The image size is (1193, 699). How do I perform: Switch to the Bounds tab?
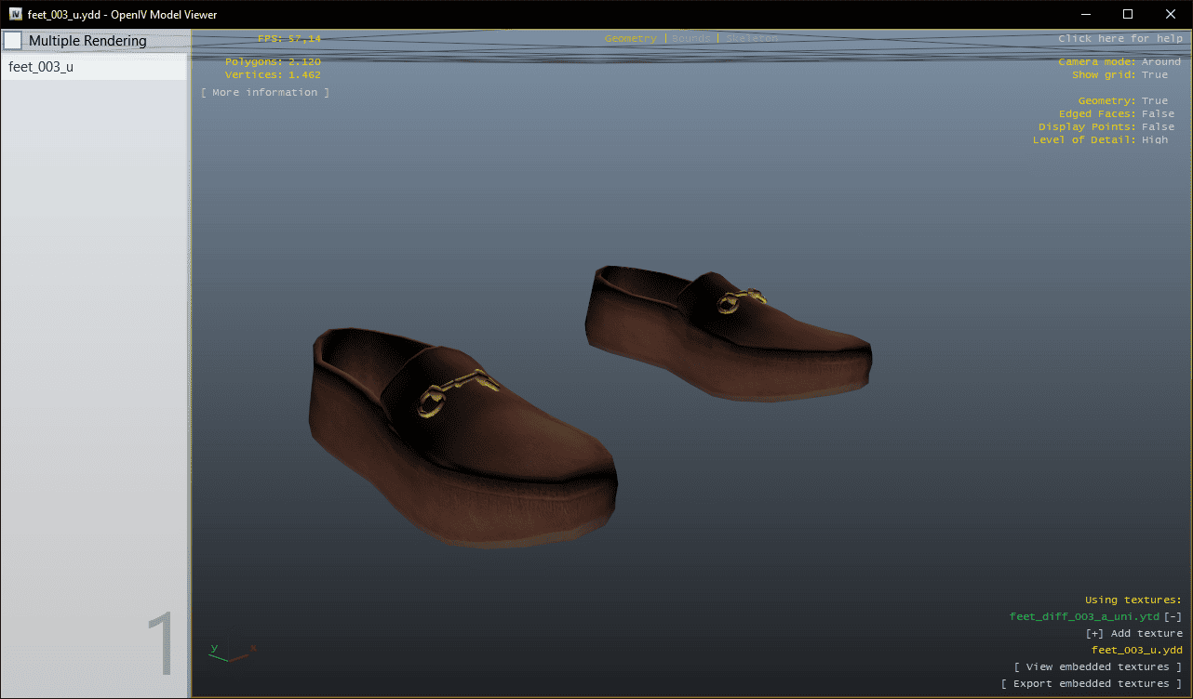click(690, 38)
